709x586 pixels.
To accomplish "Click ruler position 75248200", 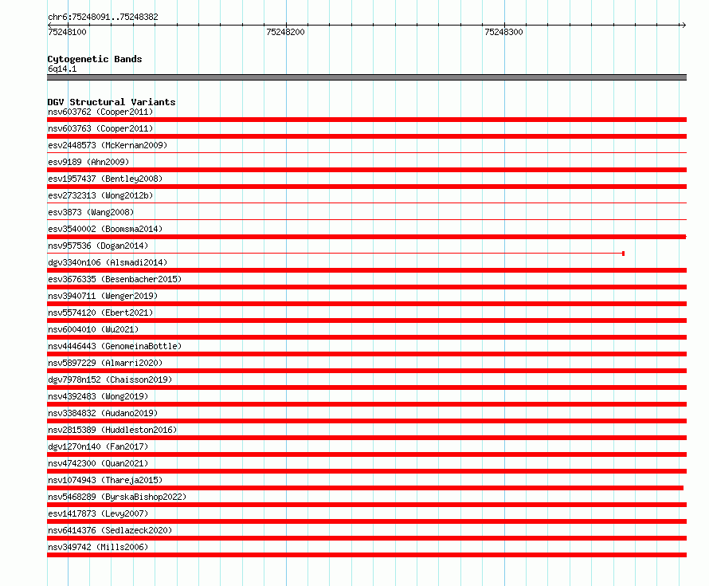I will (x=285, y=32).
